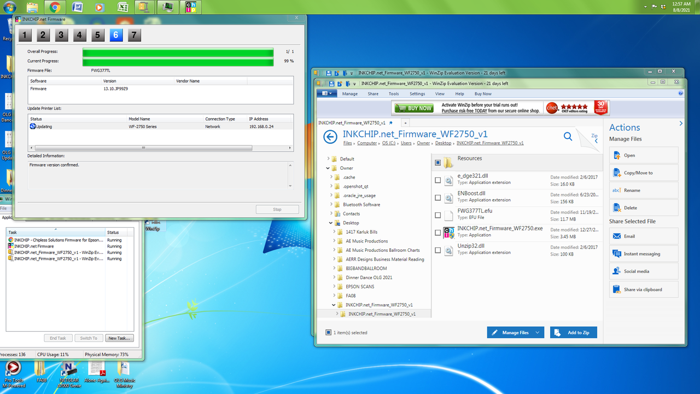Viewport: 700px width, 394px height.
Task: Open the Buy Now menu in WinZip
Action: (483, 94)
